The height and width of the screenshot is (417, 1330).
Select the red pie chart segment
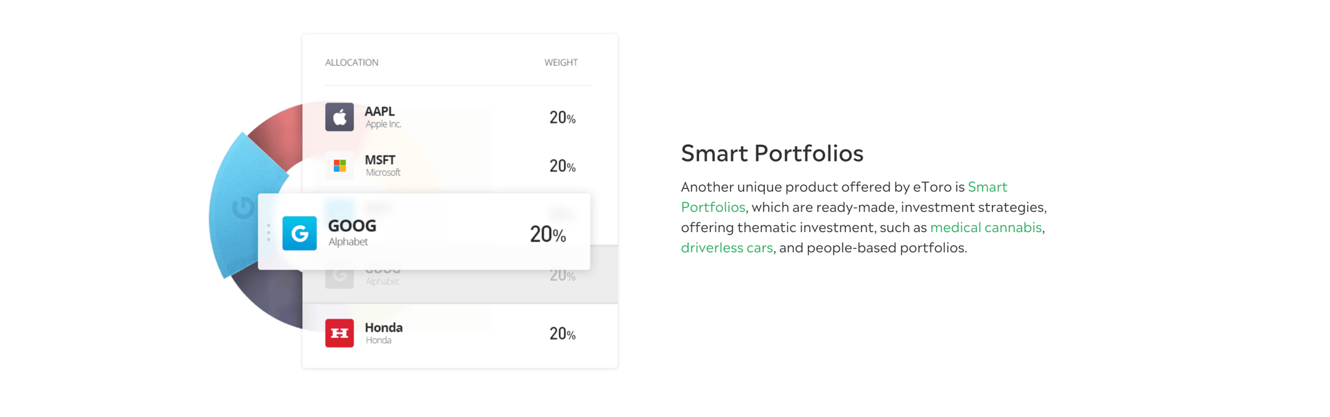(x=277, y=135)
